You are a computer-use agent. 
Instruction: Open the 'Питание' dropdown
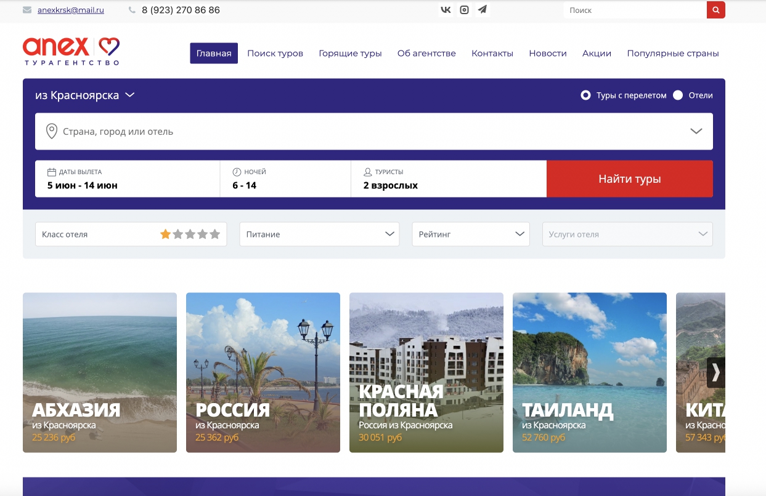(319, 234)
